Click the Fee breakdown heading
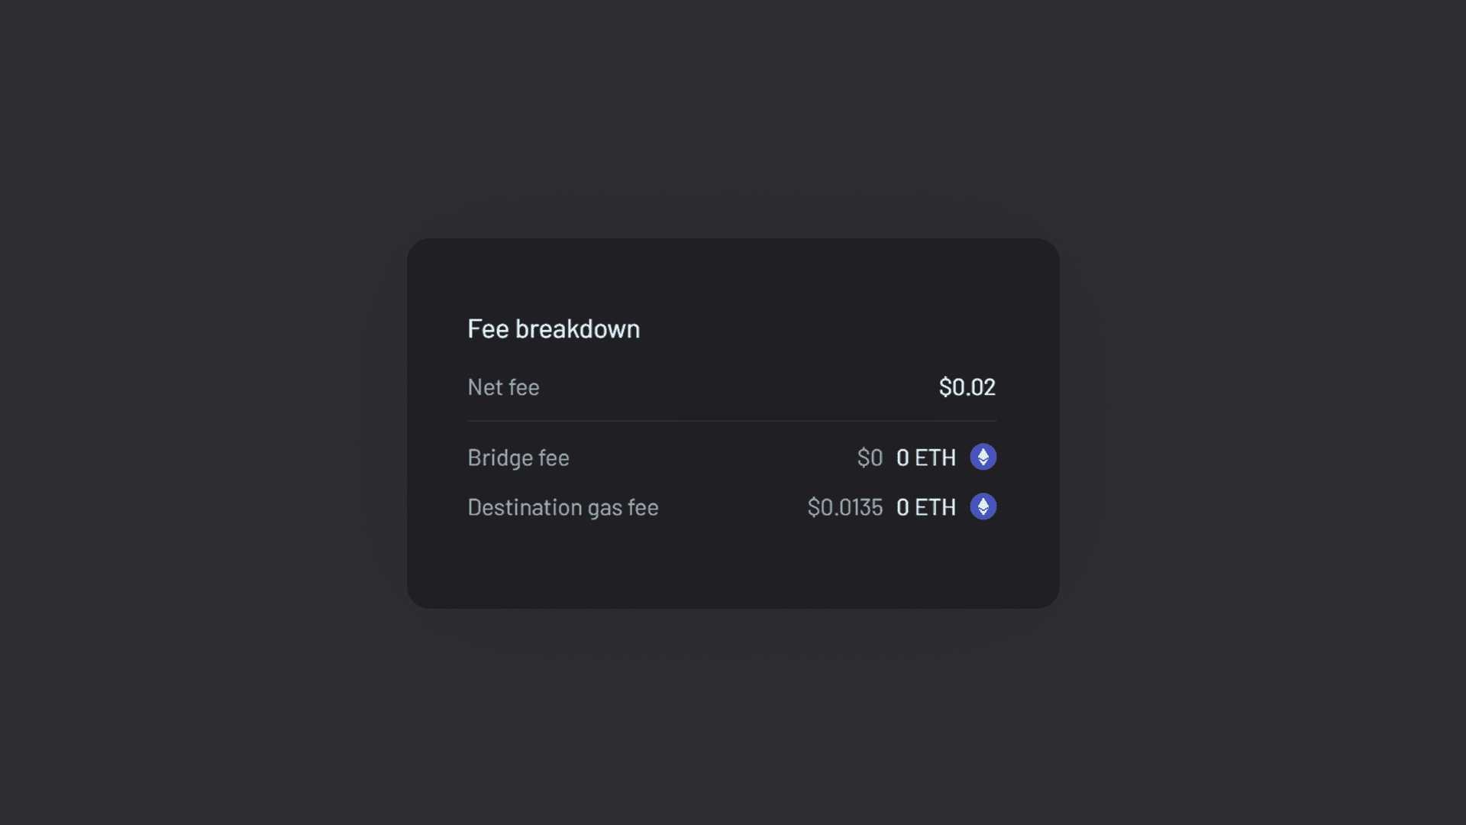 coord(554,328)
